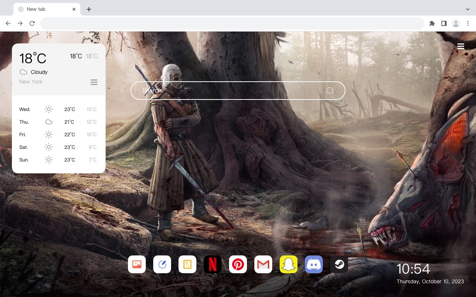Launch the Steam shortcut icon

339,264
